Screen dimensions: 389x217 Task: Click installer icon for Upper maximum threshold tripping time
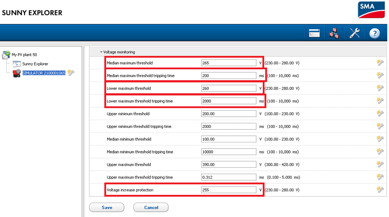[380, 177]
